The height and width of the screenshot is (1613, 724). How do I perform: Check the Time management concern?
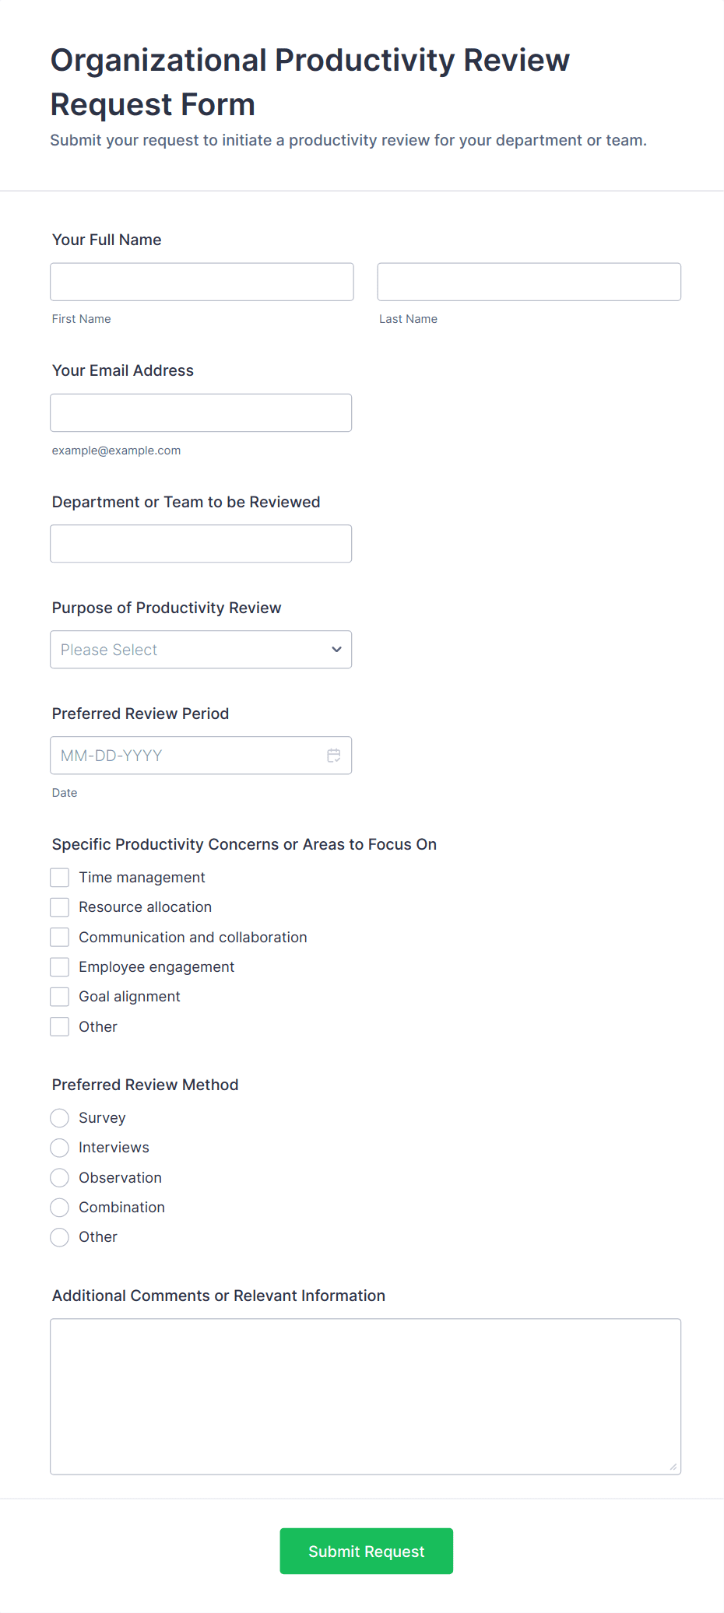(59, 877)
